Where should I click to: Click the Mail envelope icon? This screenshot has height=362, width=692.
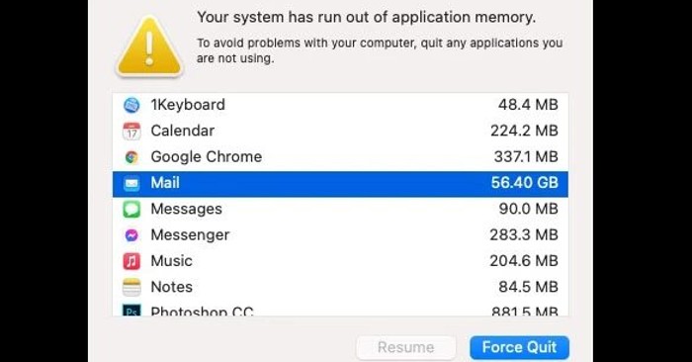coord(131,183)
